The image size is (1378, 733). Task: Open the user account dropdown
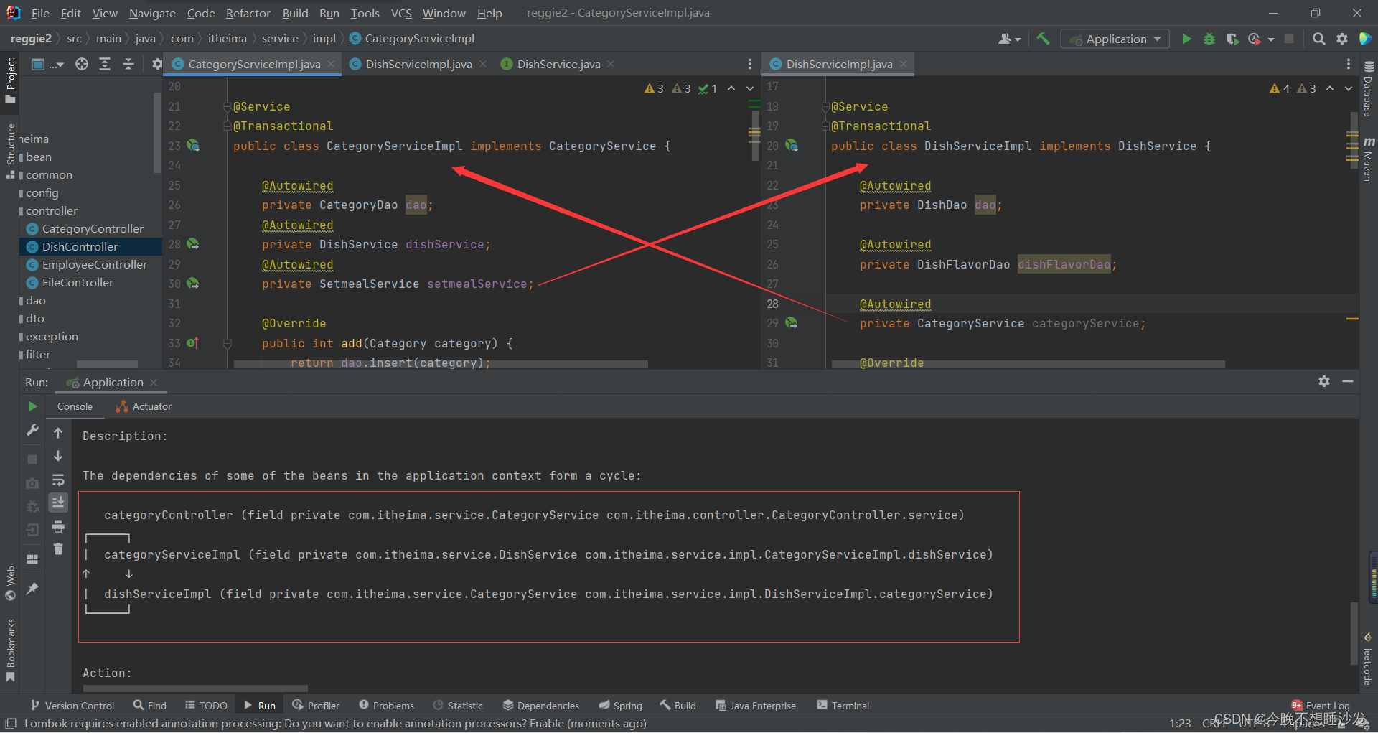pos(1009,39)
